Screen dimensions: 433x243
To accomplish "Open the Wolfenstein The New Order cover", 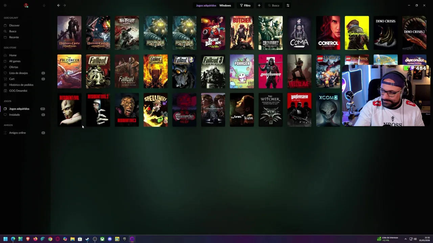I will pos(299,110).
